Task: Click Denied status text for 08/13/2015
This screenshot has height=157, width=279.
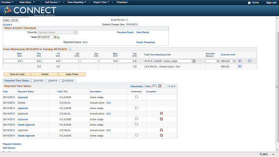Action: [x=21, y=103]
